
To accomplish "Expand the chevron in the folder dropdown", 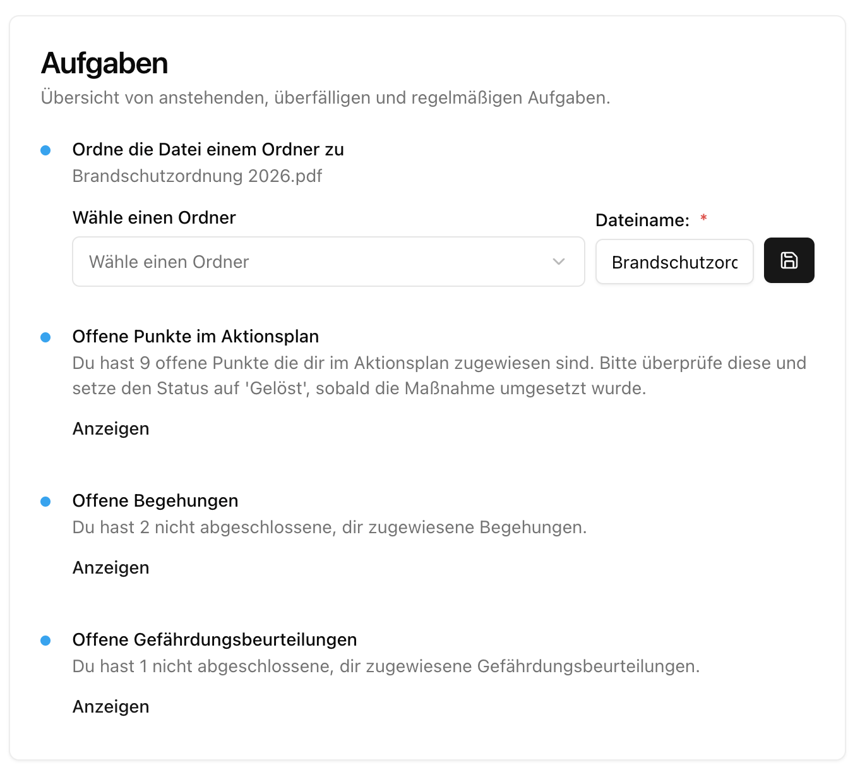I will (558, 262).
